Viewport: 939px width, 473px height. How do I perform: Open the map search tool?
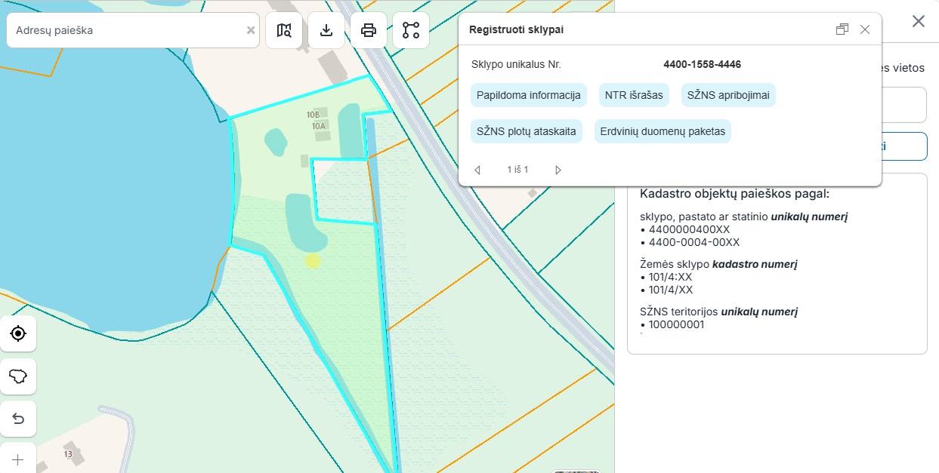(x=284, y=30)
